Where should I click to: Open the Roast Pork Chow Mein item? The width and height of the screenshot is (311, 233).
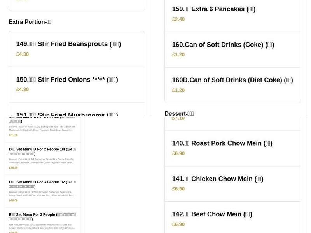click(222, 143)
